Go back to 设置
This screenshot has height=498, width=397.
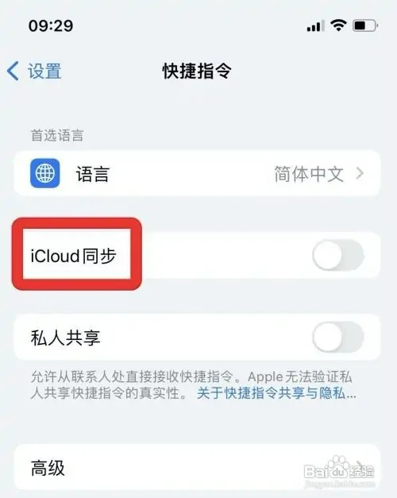(x=44, y=71)
